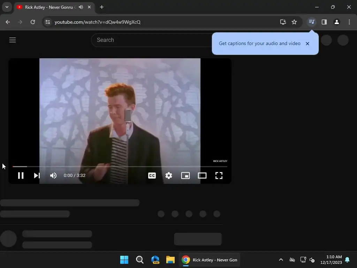Enter fullscreen mode
Viewport: 357px width, 268px height.
[x=219, y=176]
